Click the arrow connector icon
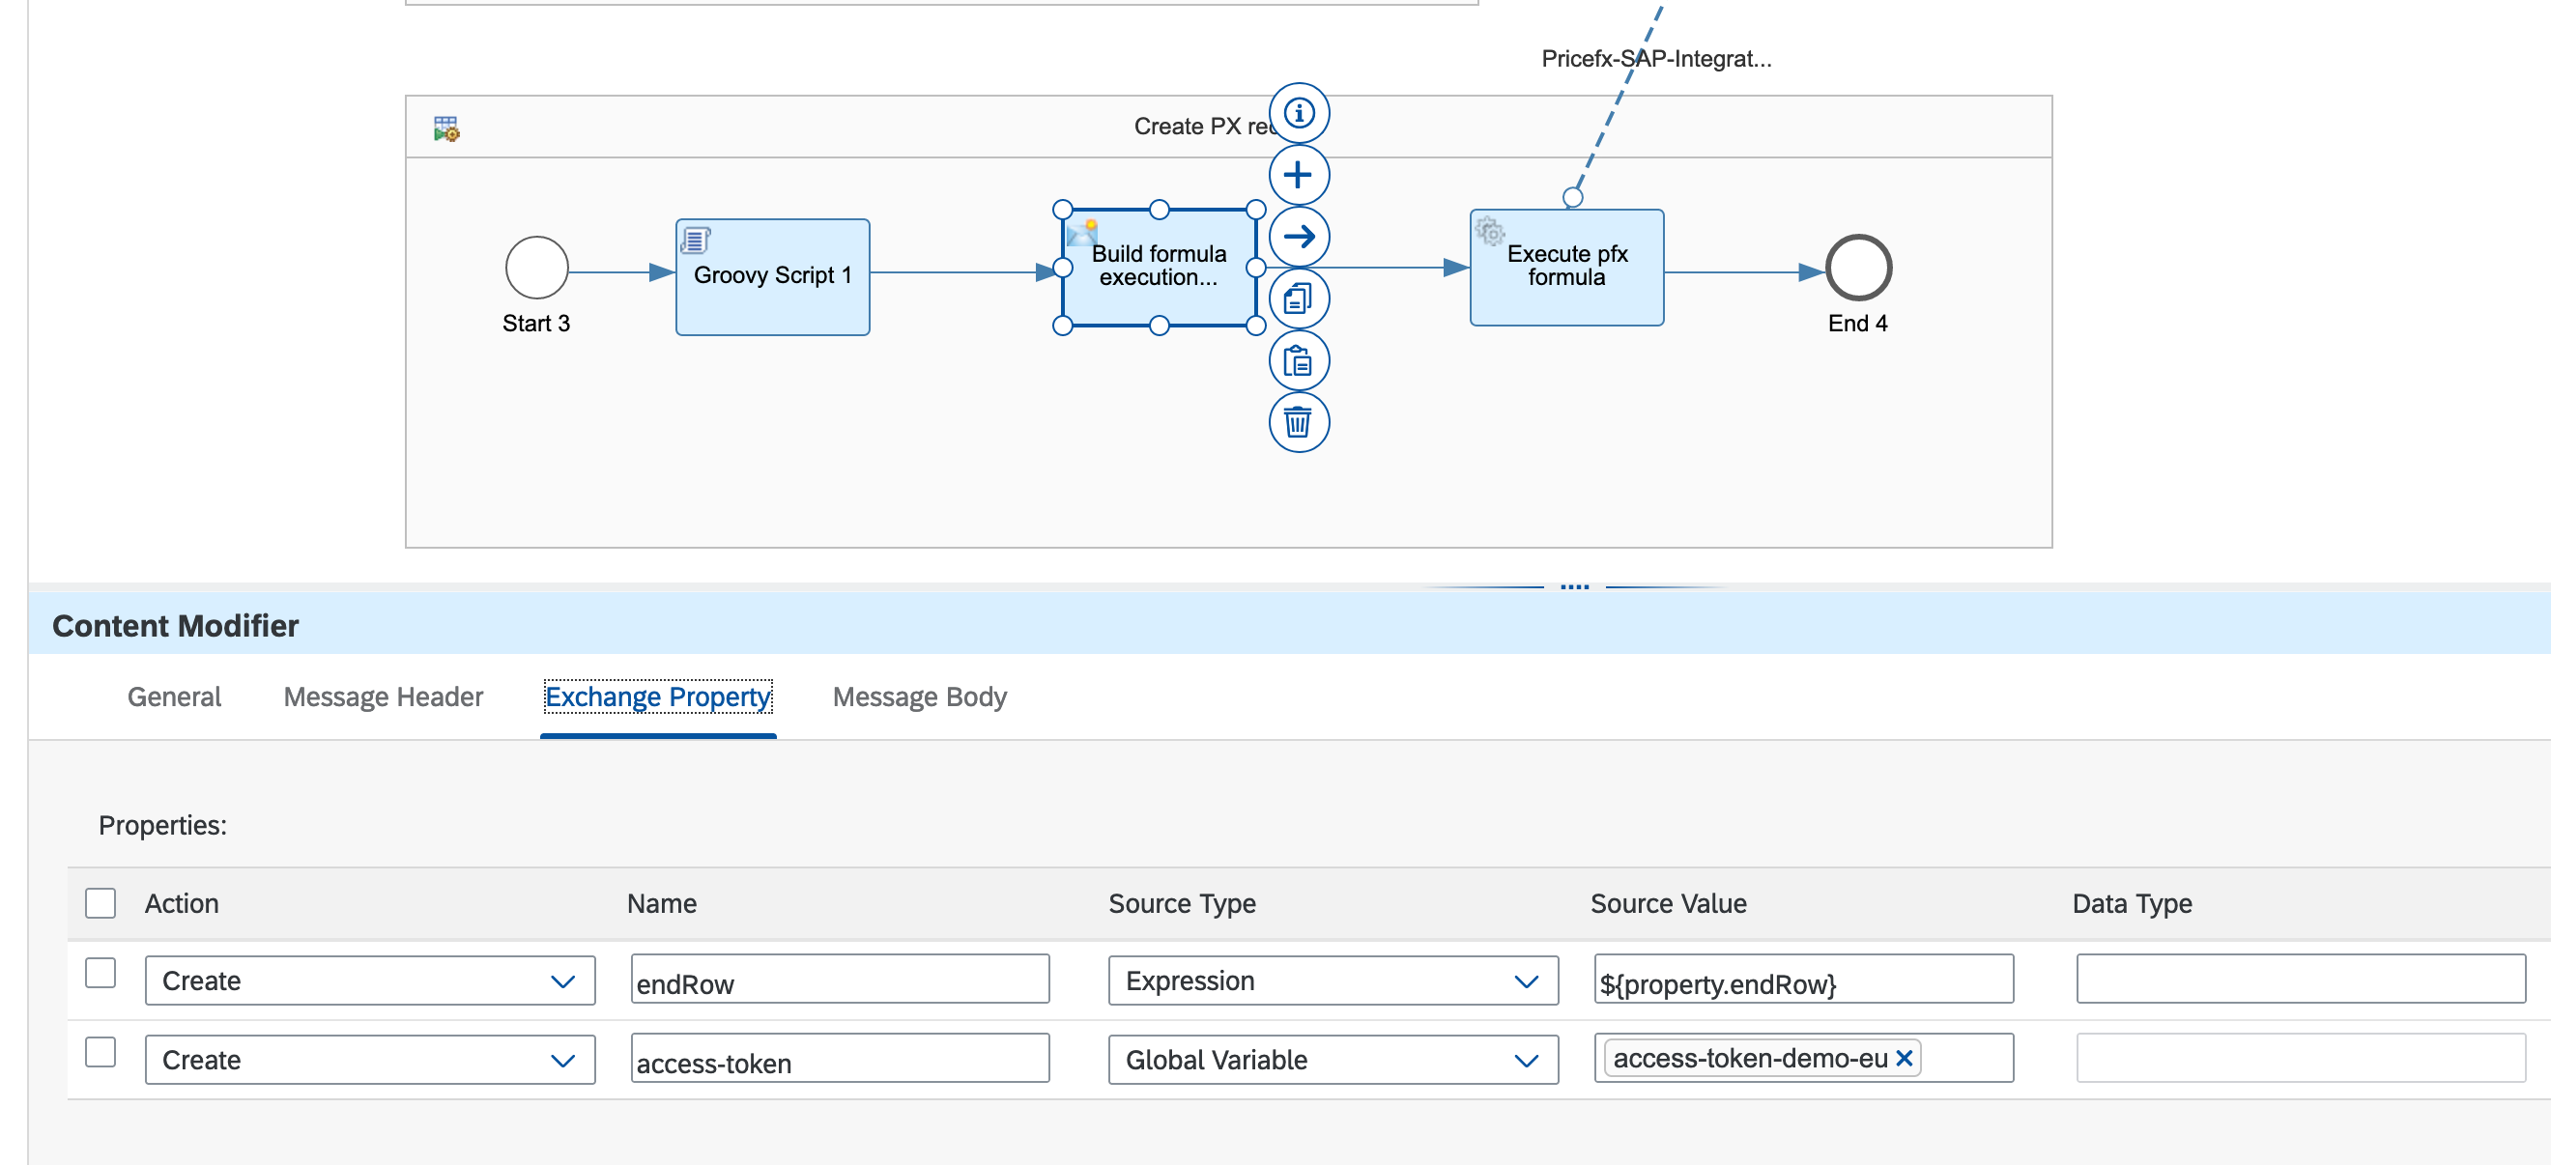 tap(1299, 237)
